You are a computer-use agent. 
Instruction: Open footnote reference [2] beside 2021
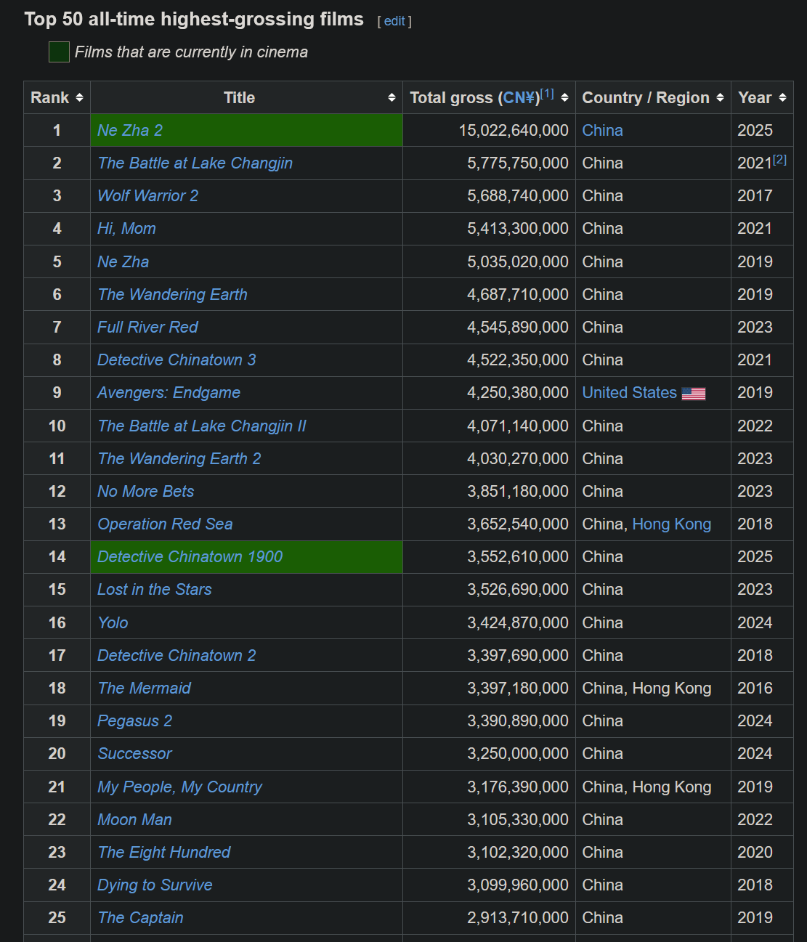[779, 159]
